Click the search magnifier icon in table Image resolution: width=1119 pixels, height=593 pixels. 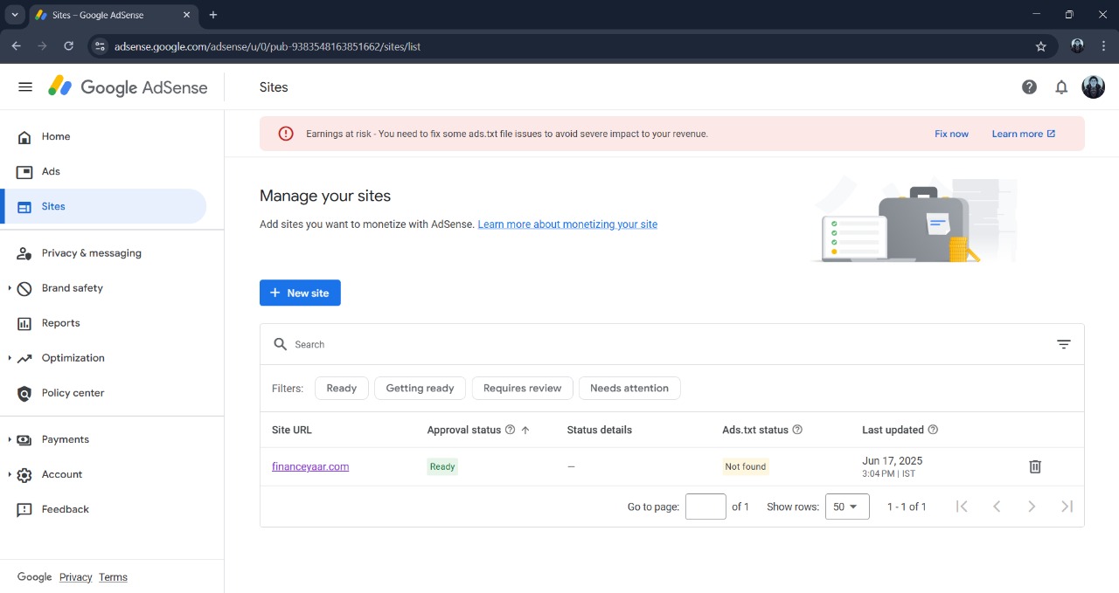pyautogui.click(x=281, y=344)
